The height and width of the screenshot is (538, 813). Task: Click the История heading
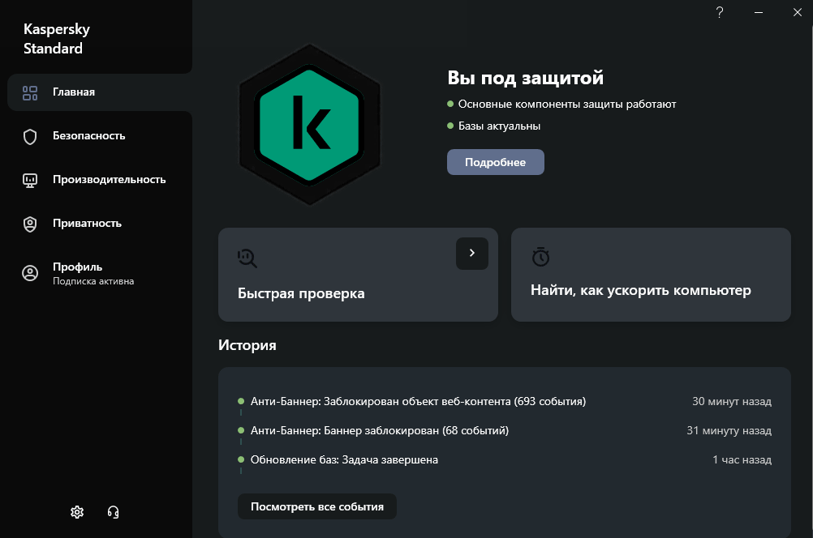247,345
